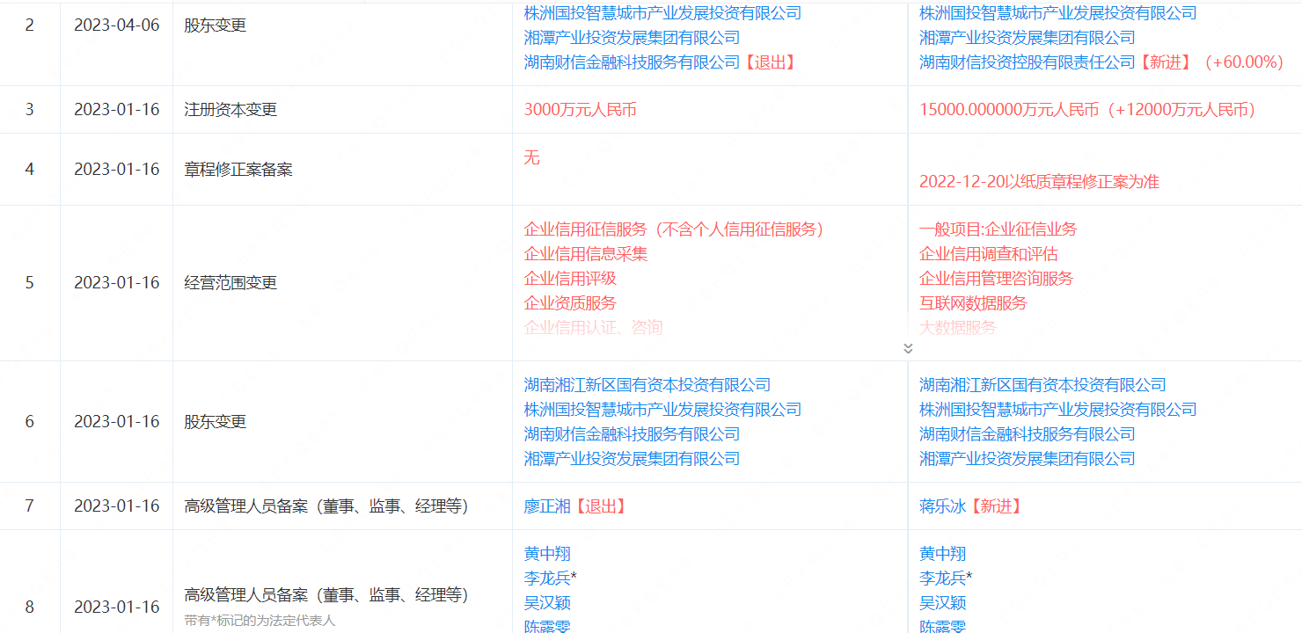Select the 企业信用管理咨询服务 line
This screenshot has width=1302, height=633.
click(997, 279)
